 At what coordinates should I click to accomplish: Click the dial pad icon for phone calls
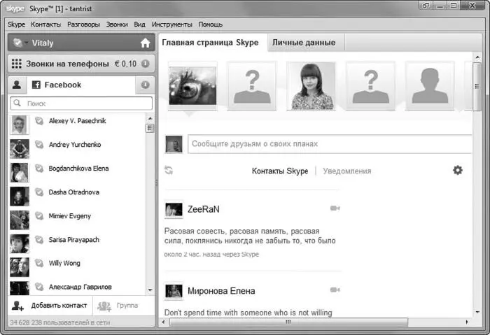pos(17,64)
